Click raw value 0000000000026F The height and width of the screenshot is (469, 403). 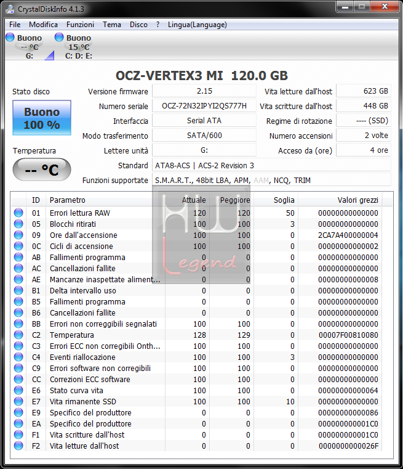click(x=348, y=446)
